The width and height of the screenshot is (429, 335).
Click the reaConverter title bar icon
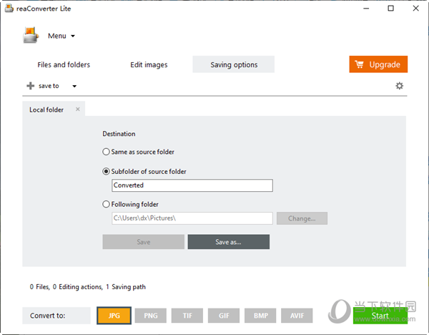coord(9,8)
